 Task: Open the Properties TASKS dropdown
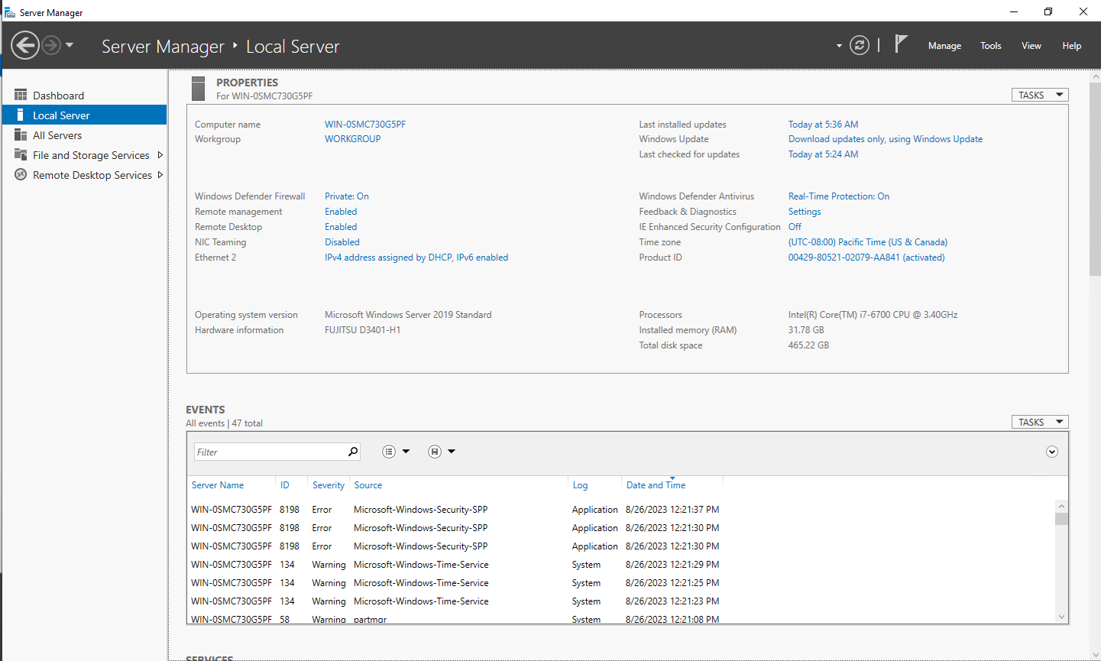(x=1039, y=95)
